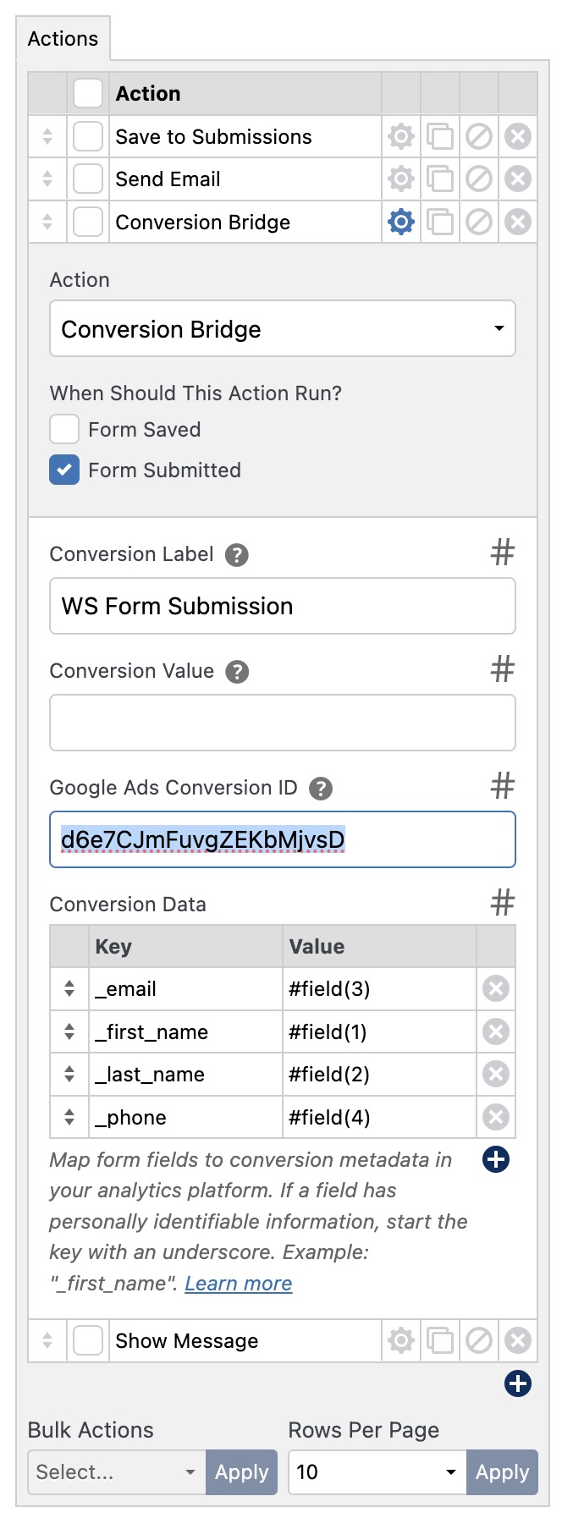The image size is (562, 1518).
Task: Click the variable # icon beside Conversion Label
Action: click(502, 552)
